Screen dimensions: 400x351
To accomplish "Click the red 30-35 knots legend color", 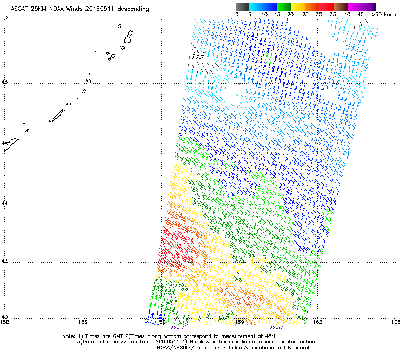I will coord(326,6).
